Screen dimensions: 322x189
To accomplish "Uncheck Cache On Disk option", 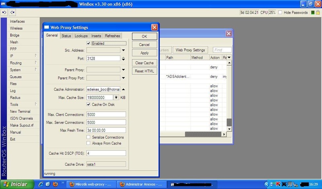I will pyautogui.click(x=89, y=104).
